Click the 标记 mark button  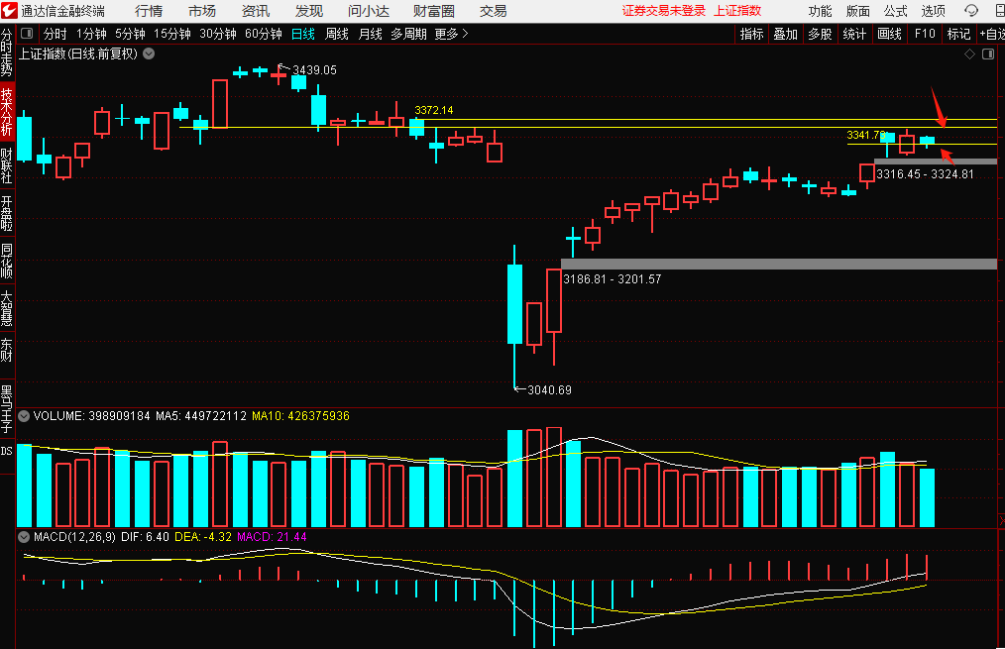coord(958,34)
